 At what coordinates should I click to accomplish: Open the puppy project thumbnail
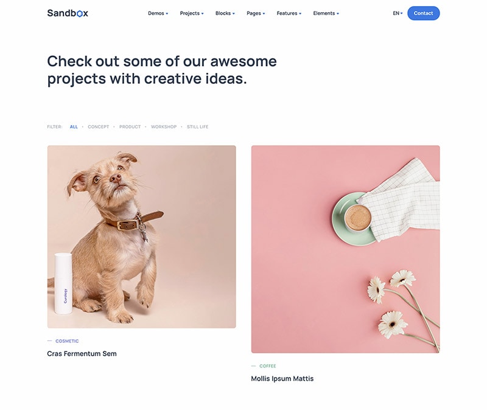(142, 237)
